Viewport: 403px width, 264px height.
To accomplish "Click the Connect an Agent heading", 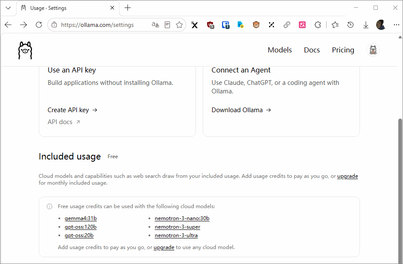I will pyautogui.click(x=241, y=70).
